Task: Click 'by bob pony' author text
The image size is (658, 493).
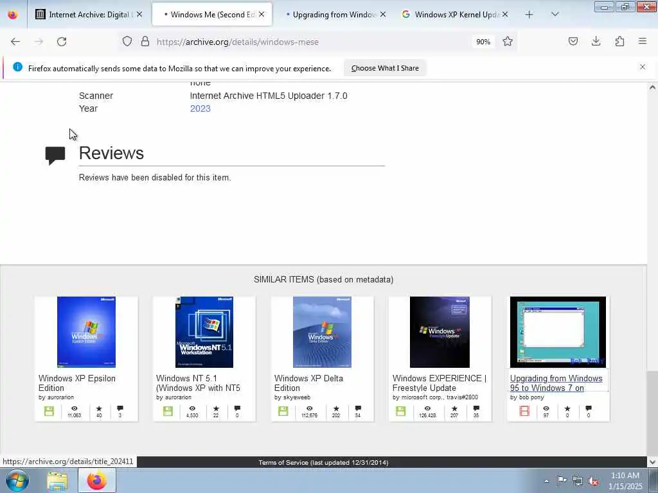Action: [527, 397]
